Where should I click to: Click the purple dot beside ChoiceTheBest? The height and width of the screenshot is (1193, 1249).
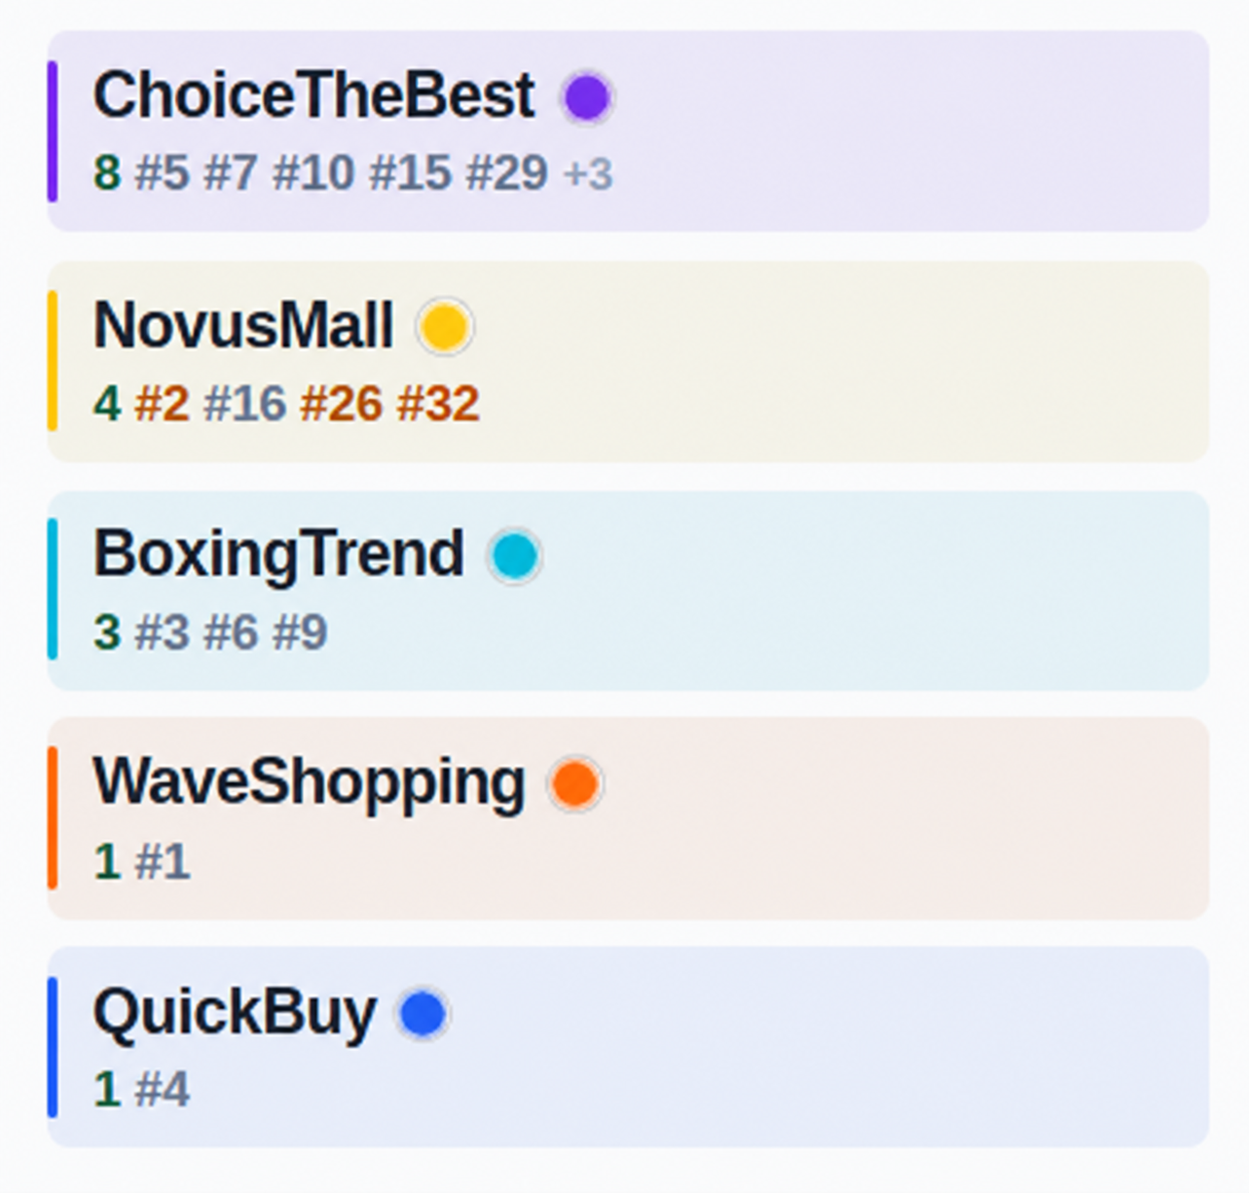(x=587, y=97)
